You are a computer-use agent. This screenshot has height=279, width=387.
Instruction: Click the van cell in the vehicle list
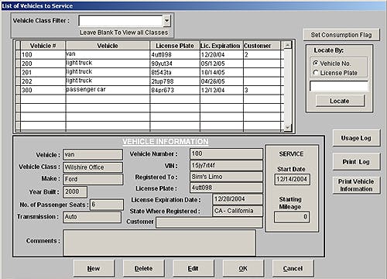(x=108, y=54)
